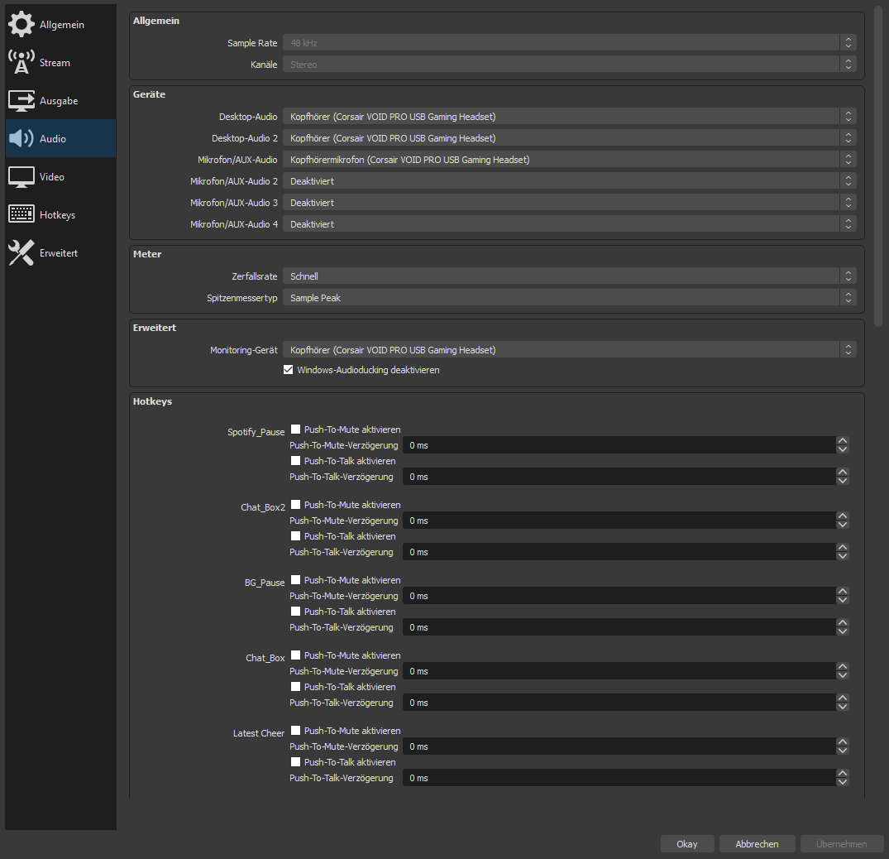This screenshot has width=889, height=859.
Task: Open the Video monitor icon section
Action: click(x=22, y=177)
